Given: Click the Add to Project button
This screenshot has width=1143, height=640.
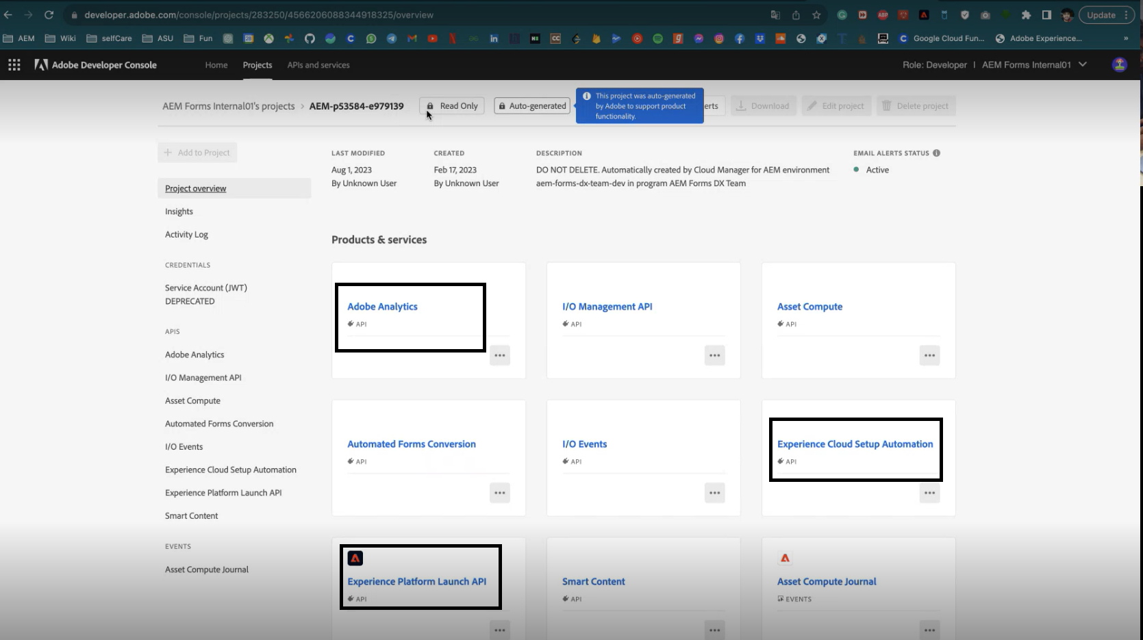Looking at the screenshot, I should pos(197,153).
